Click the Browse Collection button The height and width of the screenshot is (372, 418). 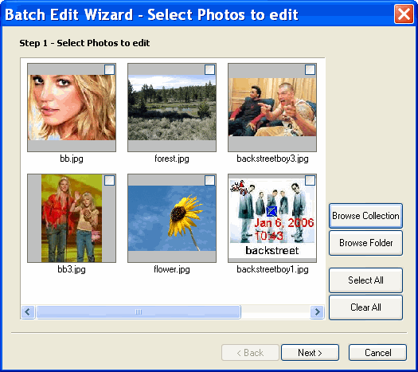point(365,216)
